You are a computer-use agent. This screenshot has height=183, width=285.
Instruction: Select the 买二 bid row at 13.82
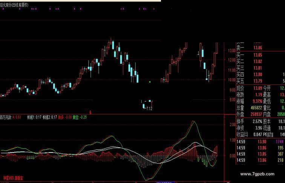(260, 61)
